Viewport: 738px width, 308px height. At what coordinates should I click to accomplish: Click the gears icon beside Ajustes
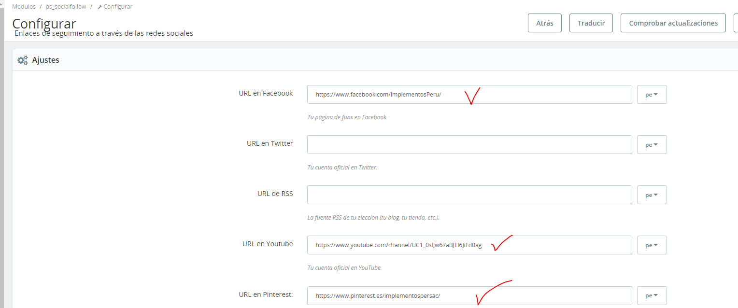tap(22, 60)
